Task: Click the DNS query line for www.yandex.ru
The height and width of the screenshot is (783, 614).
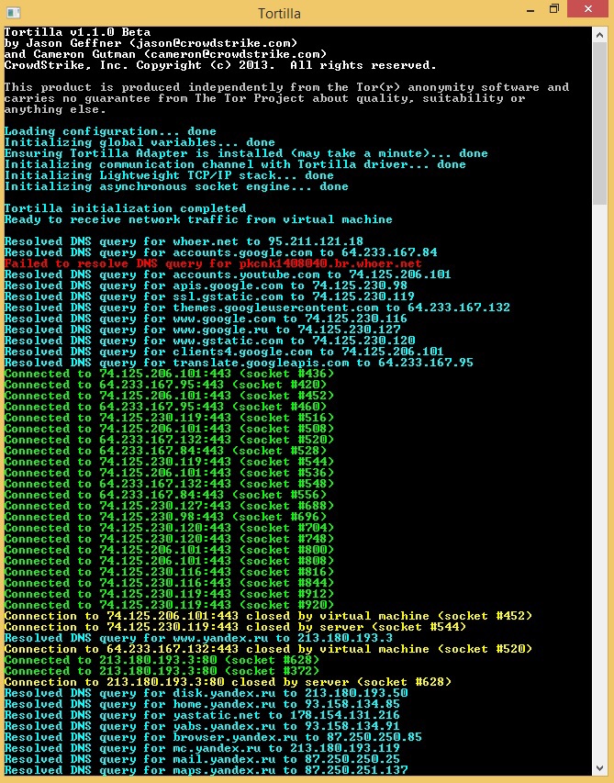Action: pyautogui.click(x=198, y=638)
